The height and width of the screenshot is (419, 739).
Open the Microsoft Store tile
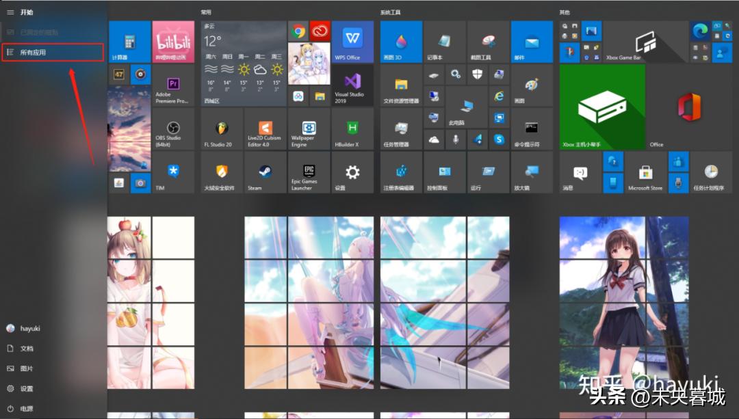click(x=645, y=172)
